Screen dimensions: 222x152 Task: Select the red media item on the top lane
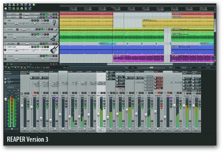[86, 14]
